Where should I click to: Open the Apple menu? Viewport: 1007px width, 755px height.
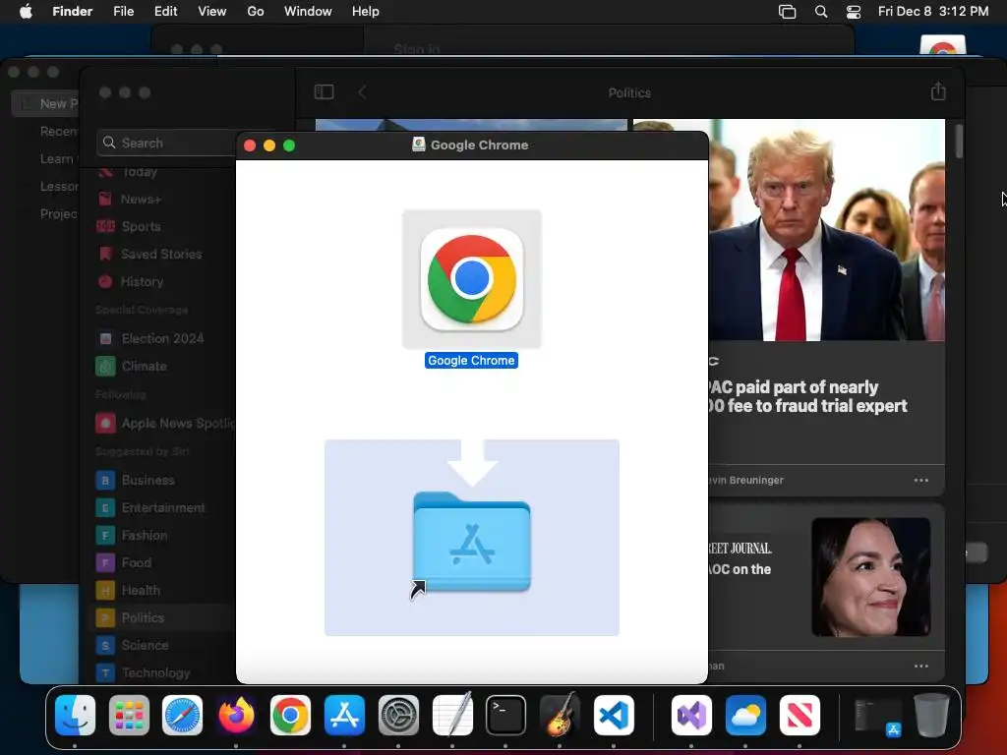[26, 12]
